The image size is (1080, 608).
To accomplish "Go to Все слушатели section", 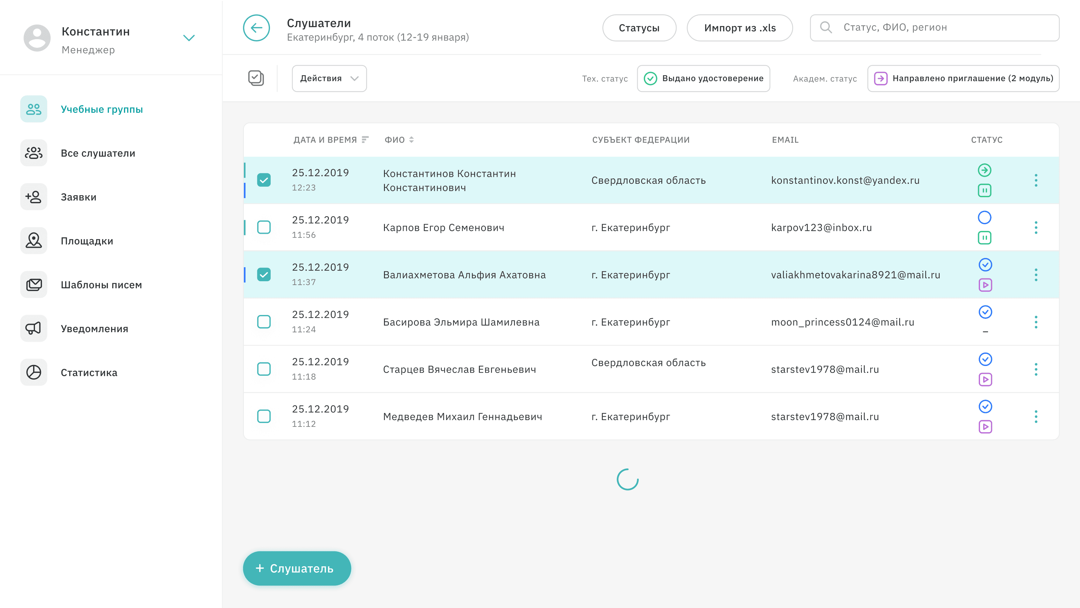I will (98, 153).
